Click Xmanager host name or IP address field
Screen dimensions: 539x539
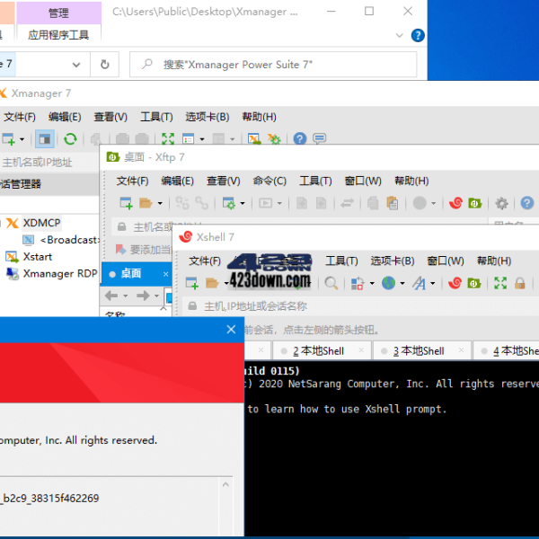[x=49, y=163]
